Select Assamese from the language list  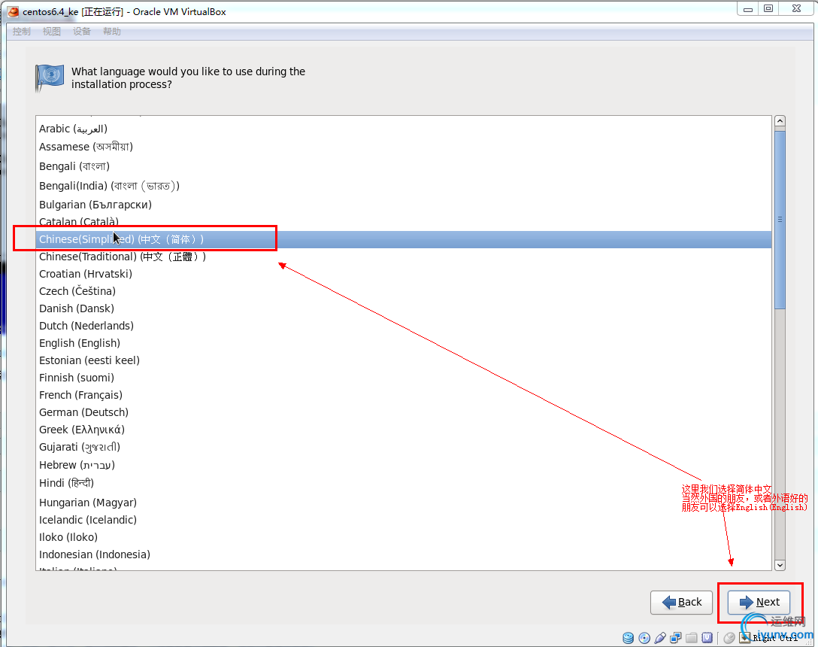click(x=403, y=147)
